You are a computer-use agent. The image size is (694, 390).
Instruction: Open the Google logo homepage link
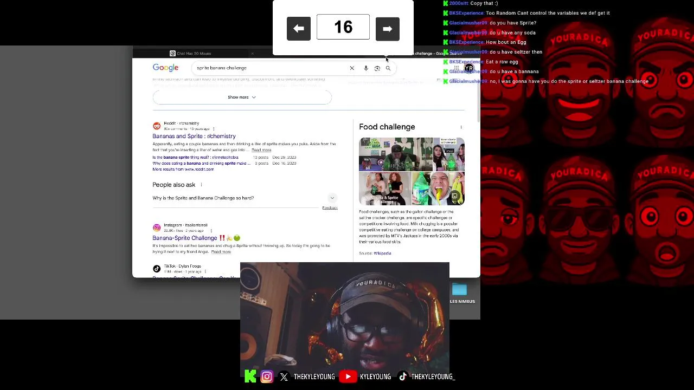(x=165, y=68)
